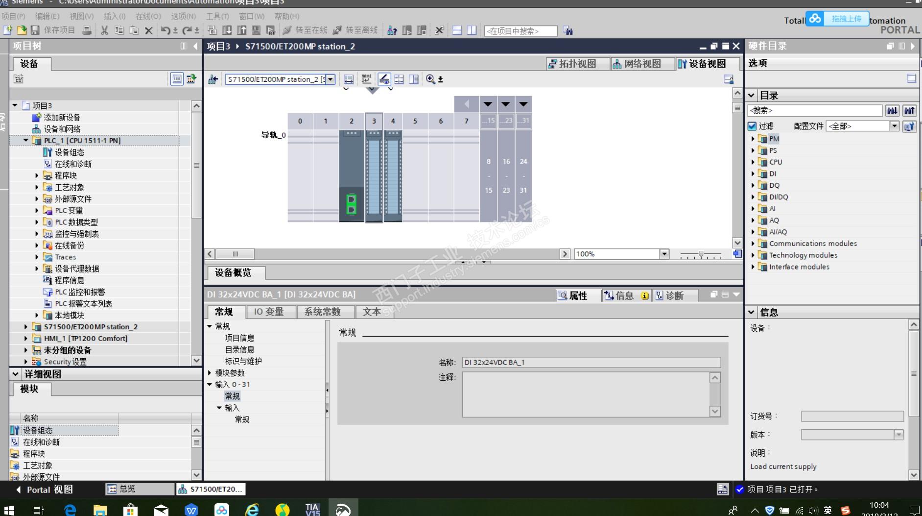Upload from device toolbar icon
This screenshot has width=922, height=516.
point(242,30)
